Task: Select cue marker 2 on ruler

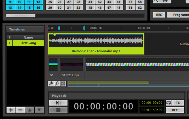Action: pyautogui.click(x=84, y=28)
